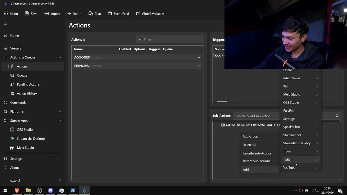Expand the Twitch submenu

[300, 159]
